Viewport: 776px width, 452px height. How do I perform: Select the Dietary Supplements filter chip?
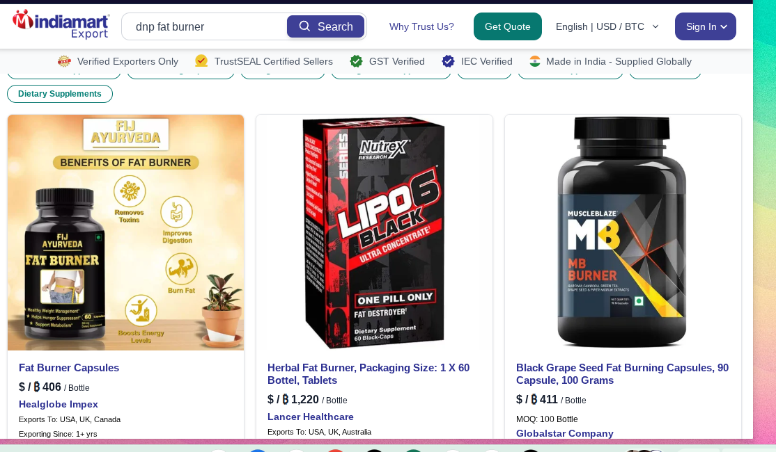pos(60,94)
